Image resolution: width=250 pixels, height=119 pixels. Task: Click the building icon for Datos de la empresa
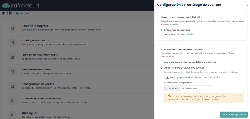click(x=12, y=28)
